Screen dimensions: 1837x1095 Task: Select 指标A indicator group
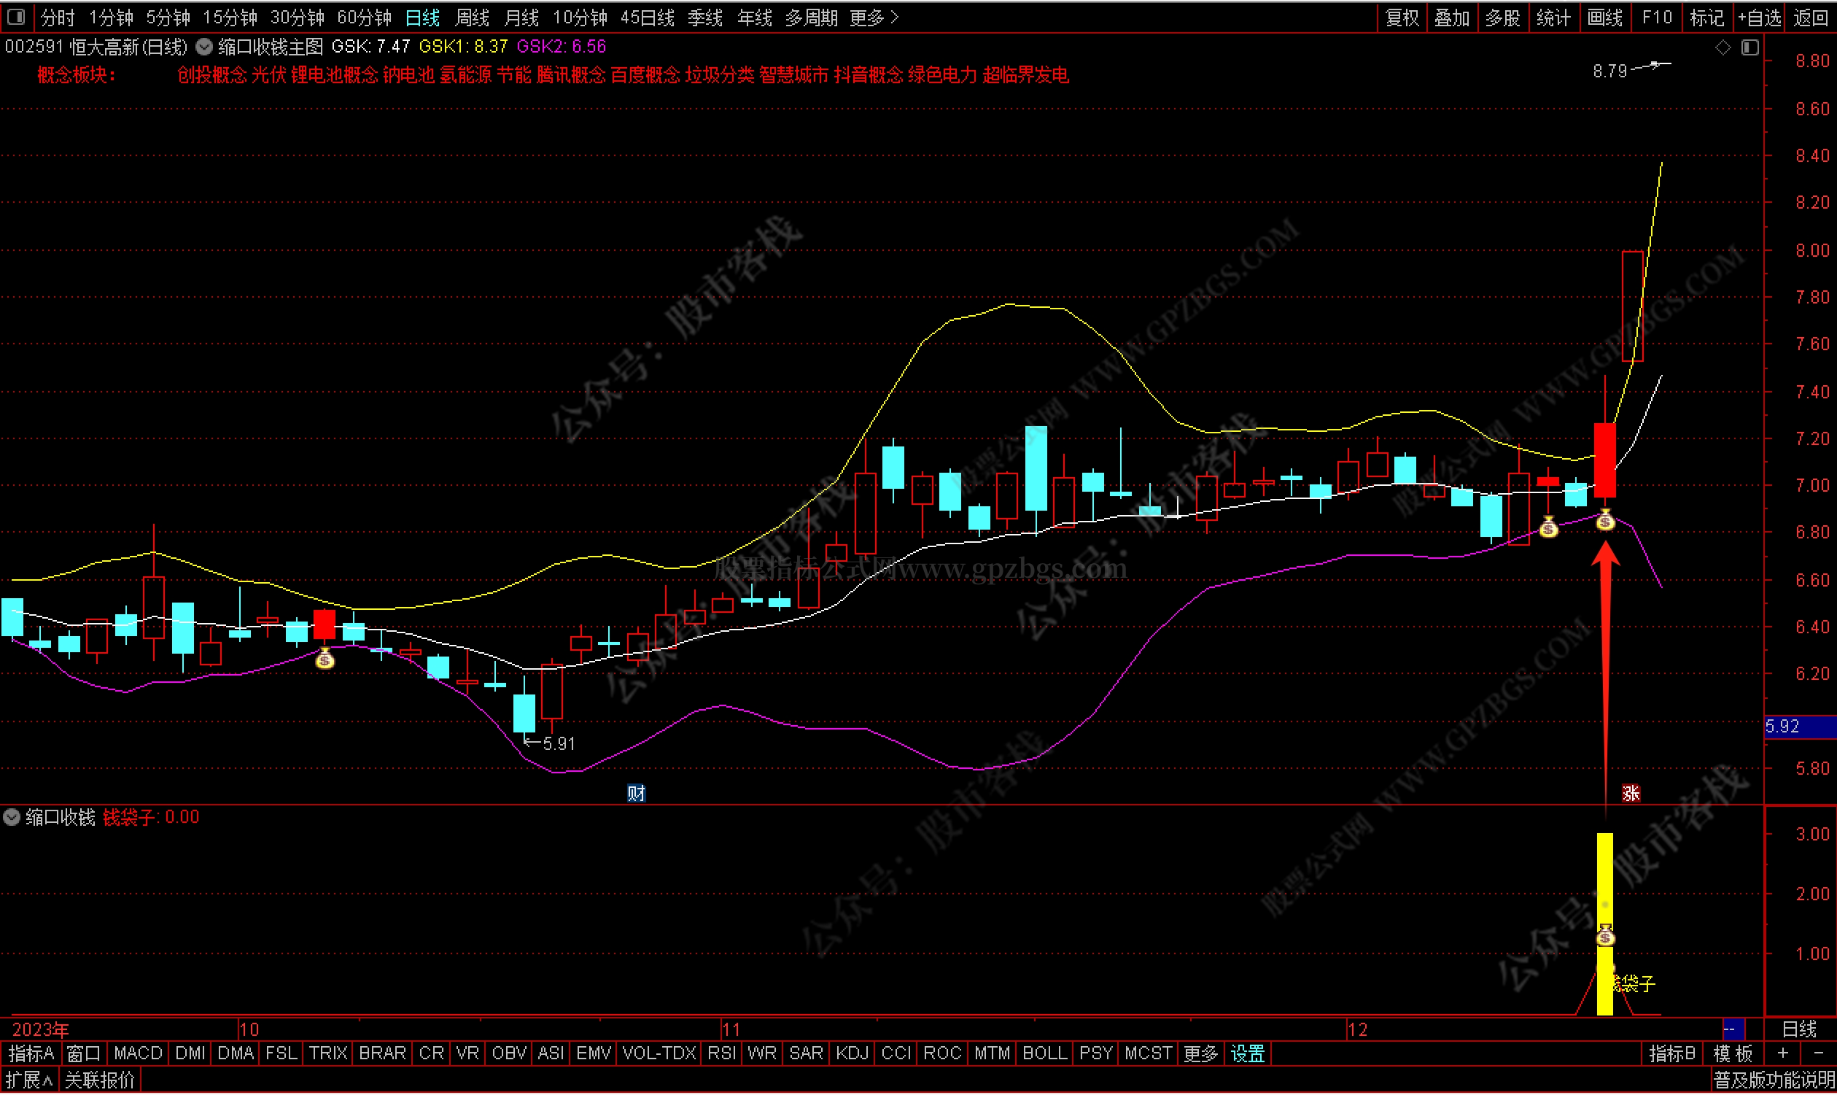click(x=31, y=1054)
